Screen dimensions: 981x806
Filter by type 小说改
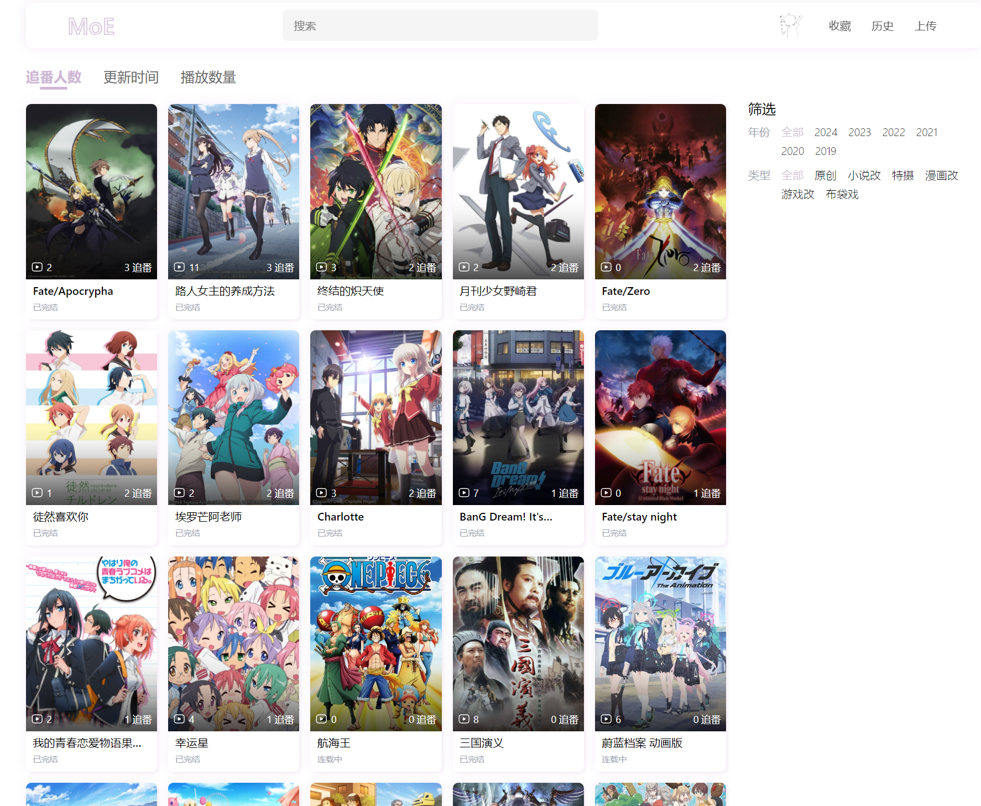click(864, 175)
